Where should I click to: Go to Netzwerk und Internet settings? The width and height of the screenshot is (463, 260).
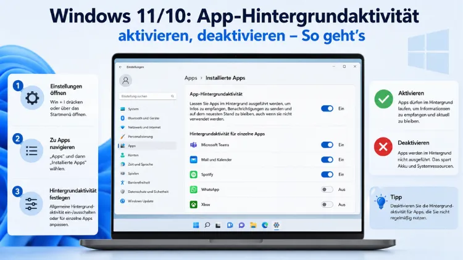[x=148, y=128]
